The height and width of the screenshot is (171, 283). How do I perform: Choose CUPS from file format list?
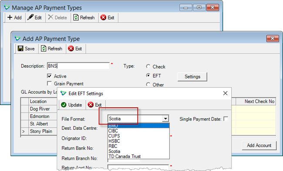[138, 136]
